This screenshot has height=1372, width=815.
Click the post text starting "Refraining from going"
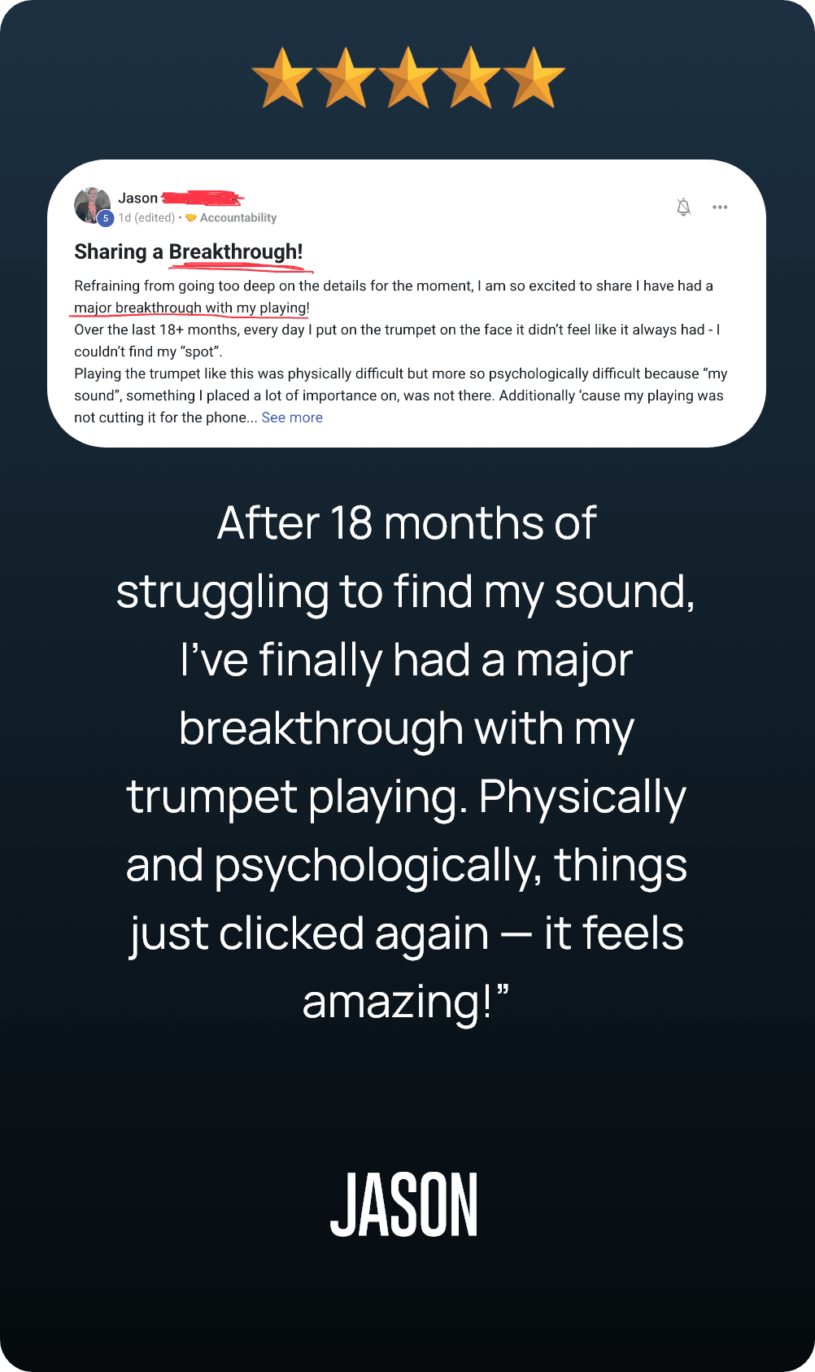(x=393, y=286)
